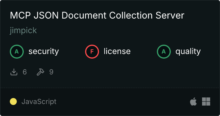Image resolution: width=220 pixels, height=116 pixels.
Task: Click the letter A inside security circle
Action: [x=17, y=52]
